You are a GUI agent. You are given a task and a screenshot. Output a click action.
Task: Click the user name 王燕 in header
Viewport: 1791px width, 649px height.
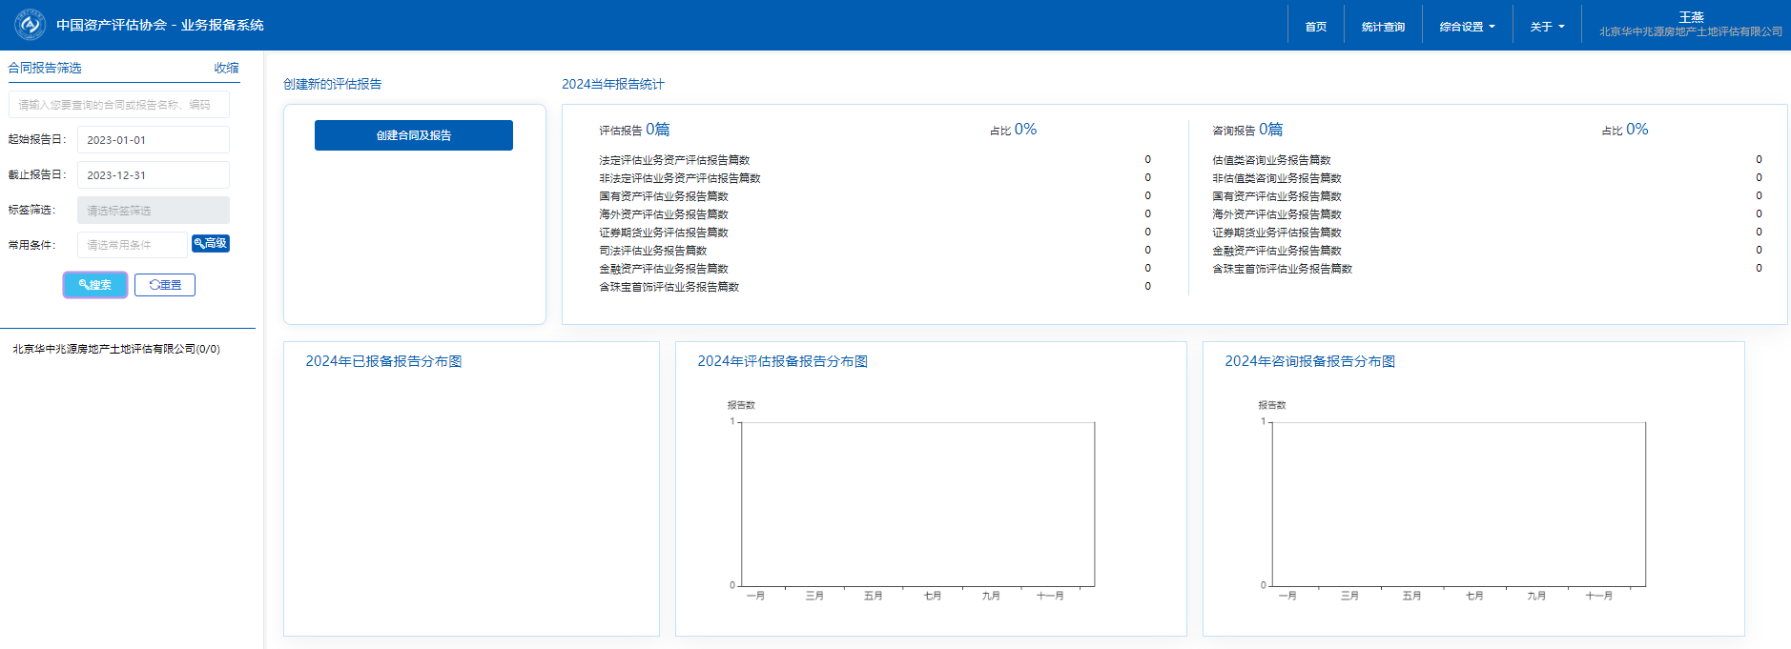pos(1691,17)
